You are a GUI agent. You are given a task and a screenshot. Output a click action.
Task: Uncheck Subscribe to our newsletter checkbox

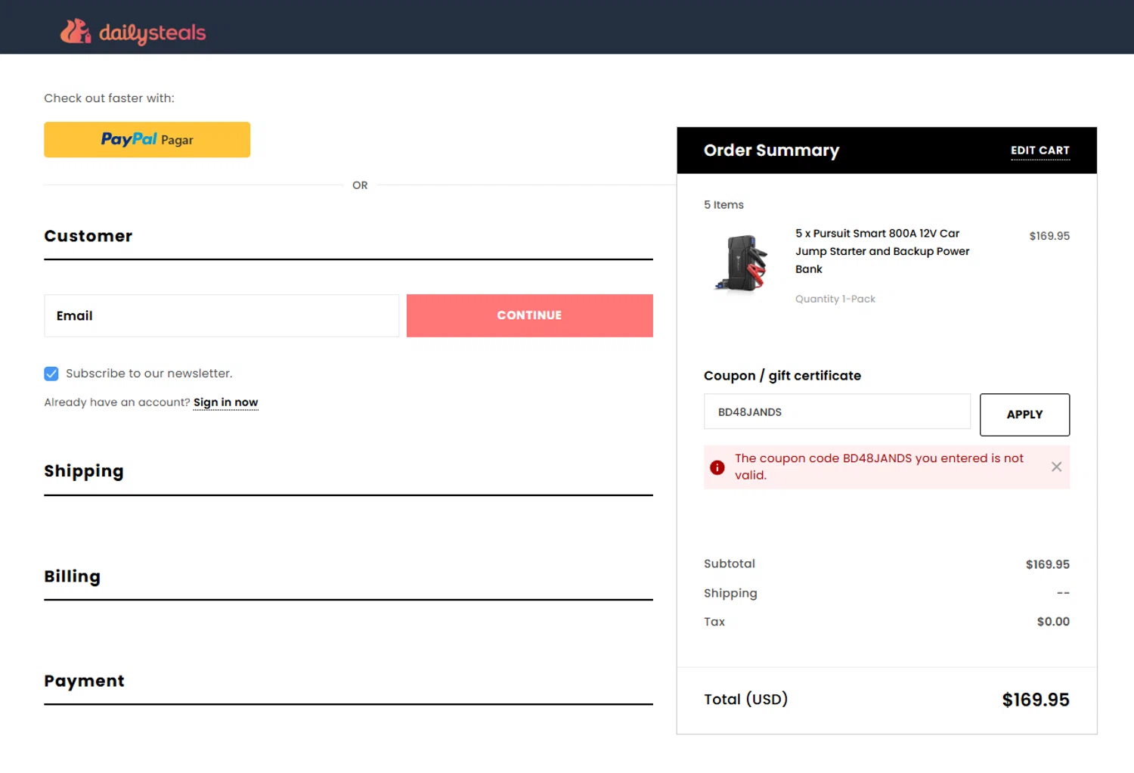point(51,374)
